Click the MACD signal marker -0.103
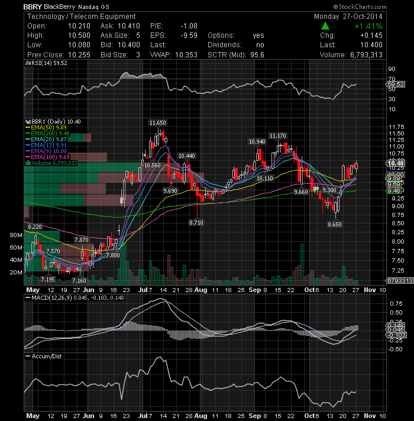This screenshot has height=421, width=414. 396,335
